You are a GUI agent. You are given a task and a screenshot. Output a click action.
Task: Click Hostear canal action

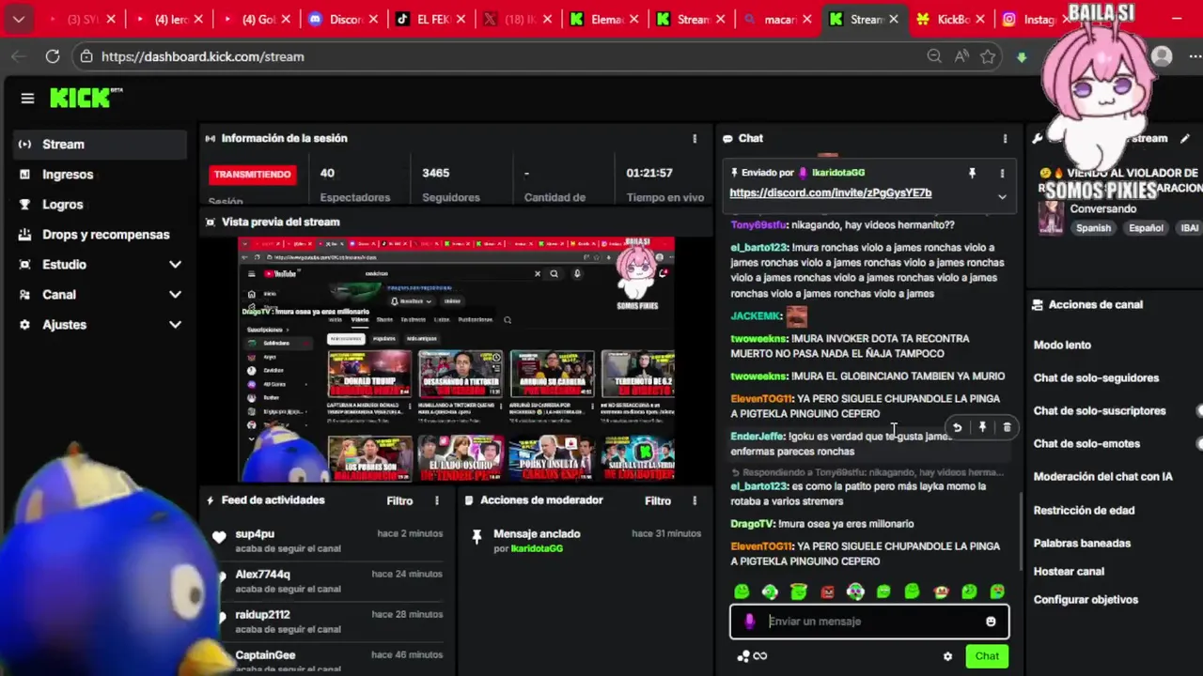(1069, 571)
